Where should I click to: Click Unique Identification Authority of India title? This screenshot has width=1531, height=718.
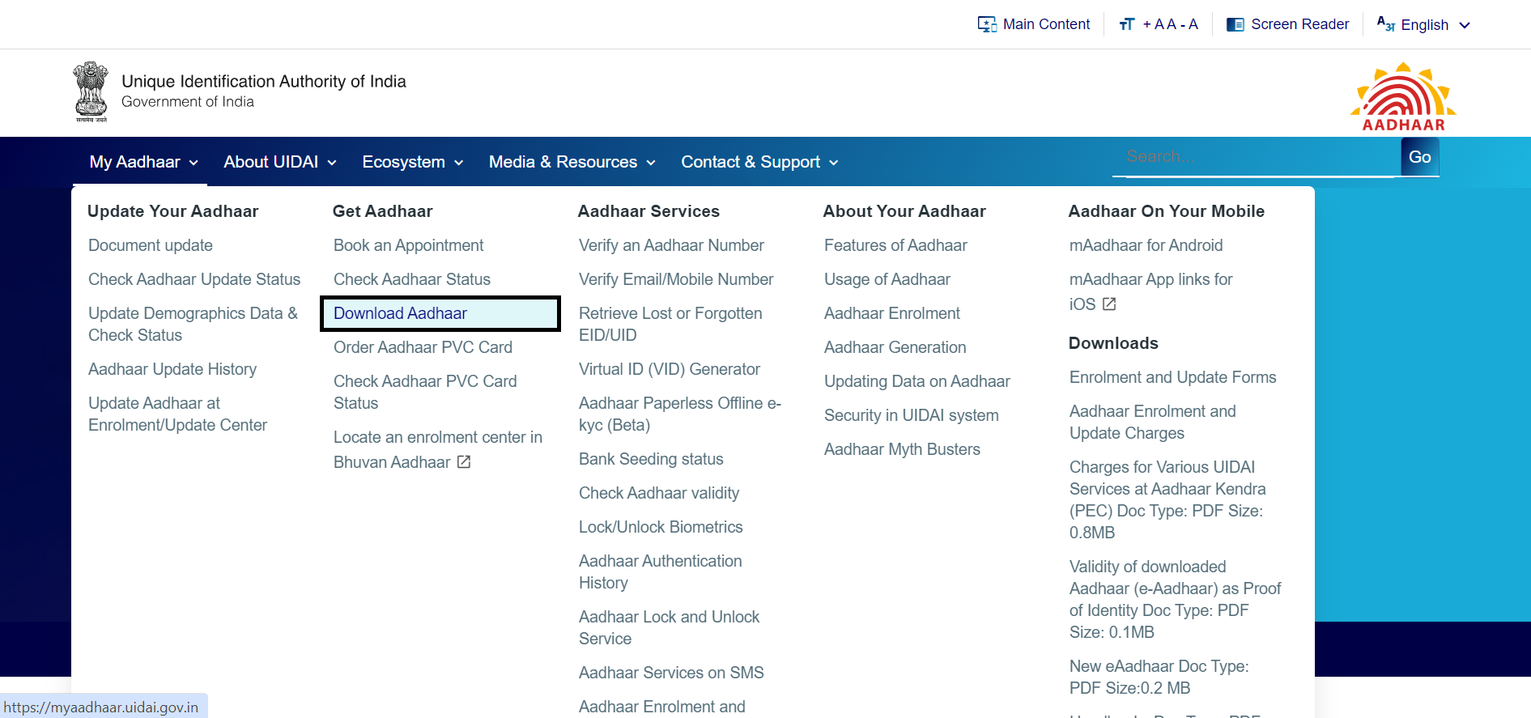(x=264, y=81)
